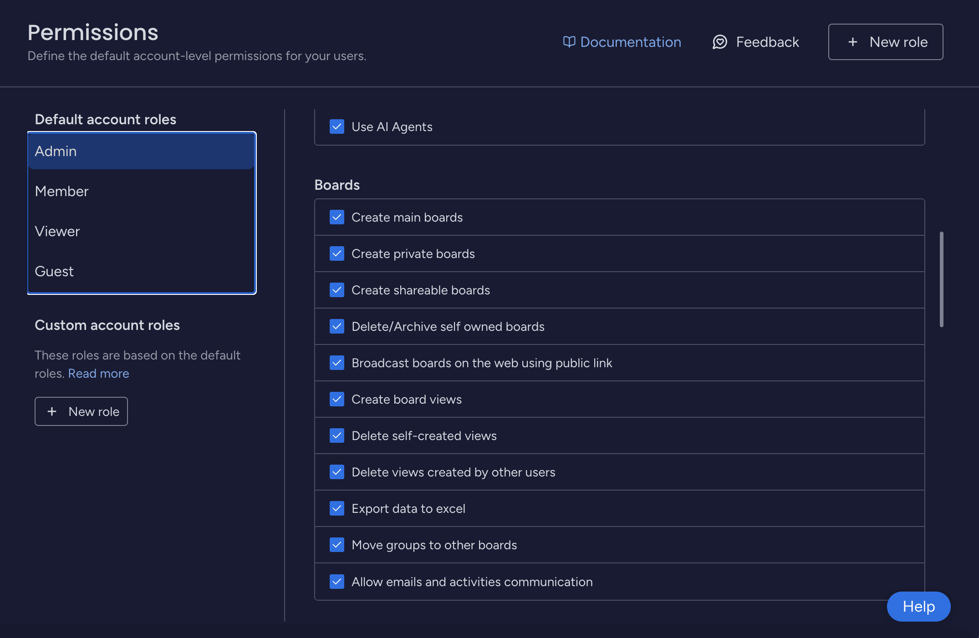Uncheck Create shareable boards
The image size is (979, 638).
click(x=337, y=290)
